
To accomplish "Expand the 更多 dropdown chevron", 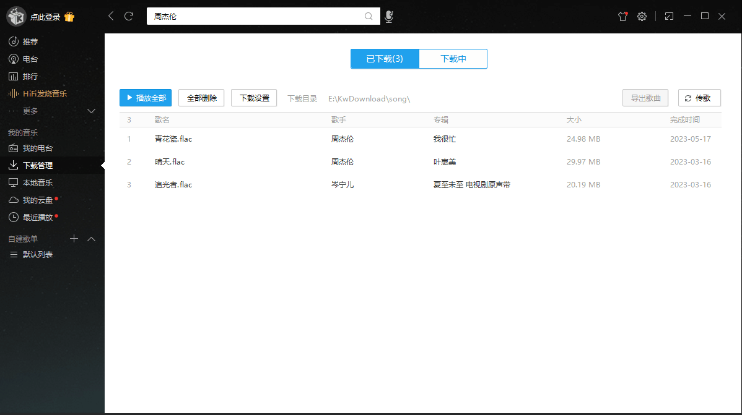I will [x=92, y=111].
